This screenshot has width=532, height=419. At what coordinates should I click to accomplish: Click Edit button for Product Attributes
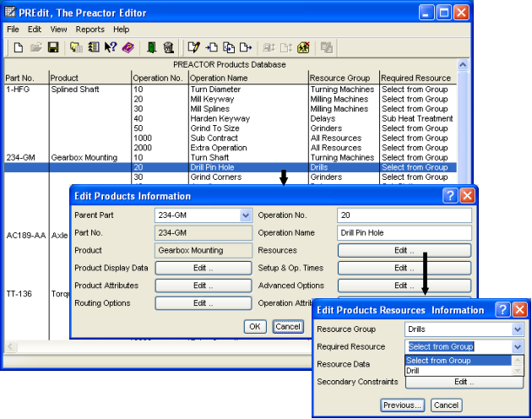(204, 286)
